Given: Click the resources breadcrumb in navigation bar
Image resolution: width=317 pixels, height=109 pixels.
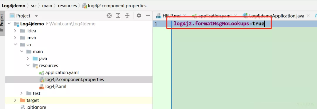Looking at the screenshot, I should (x=67, y=6).
